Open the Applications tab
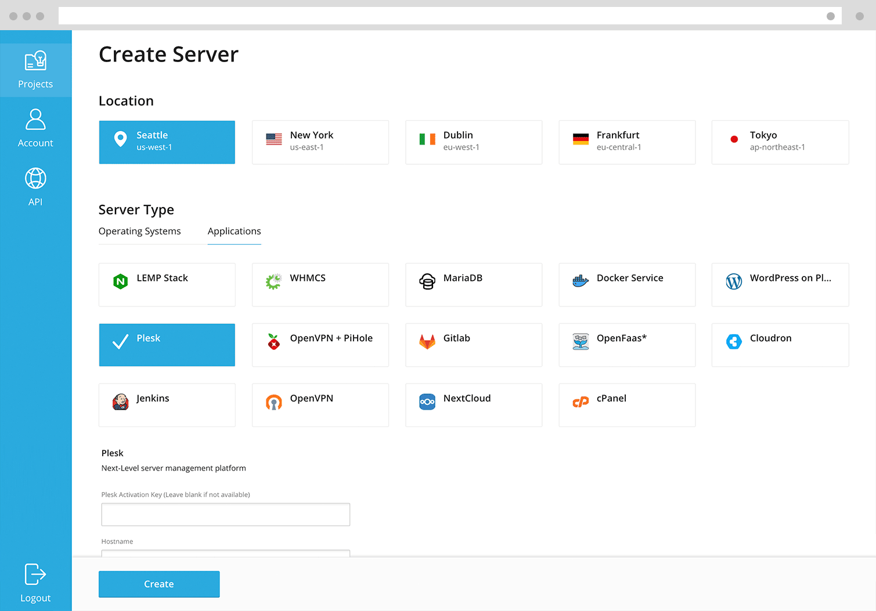This screenshot has width=876, height=611. [235, 231]
